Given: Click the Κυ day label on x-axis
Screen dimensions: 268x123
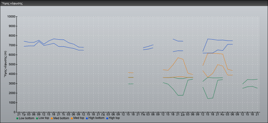Looking at the screenshot, I should [222, 114].
